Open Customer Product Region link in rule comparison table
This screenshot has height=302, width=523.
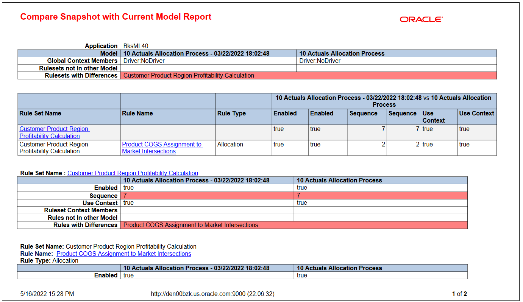pyautogui.click(x=54, y=132)
